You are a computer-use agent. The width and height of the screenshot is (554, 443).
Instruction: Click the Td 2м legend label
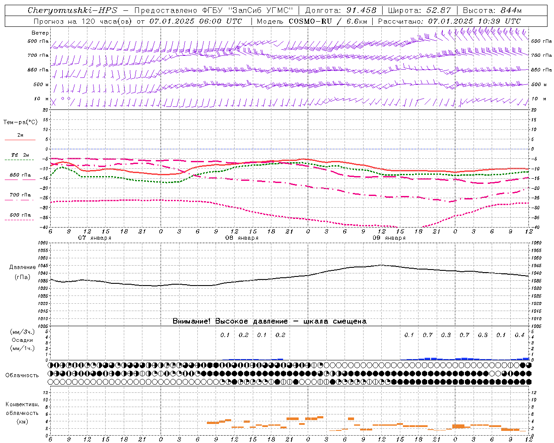point(20,155)
